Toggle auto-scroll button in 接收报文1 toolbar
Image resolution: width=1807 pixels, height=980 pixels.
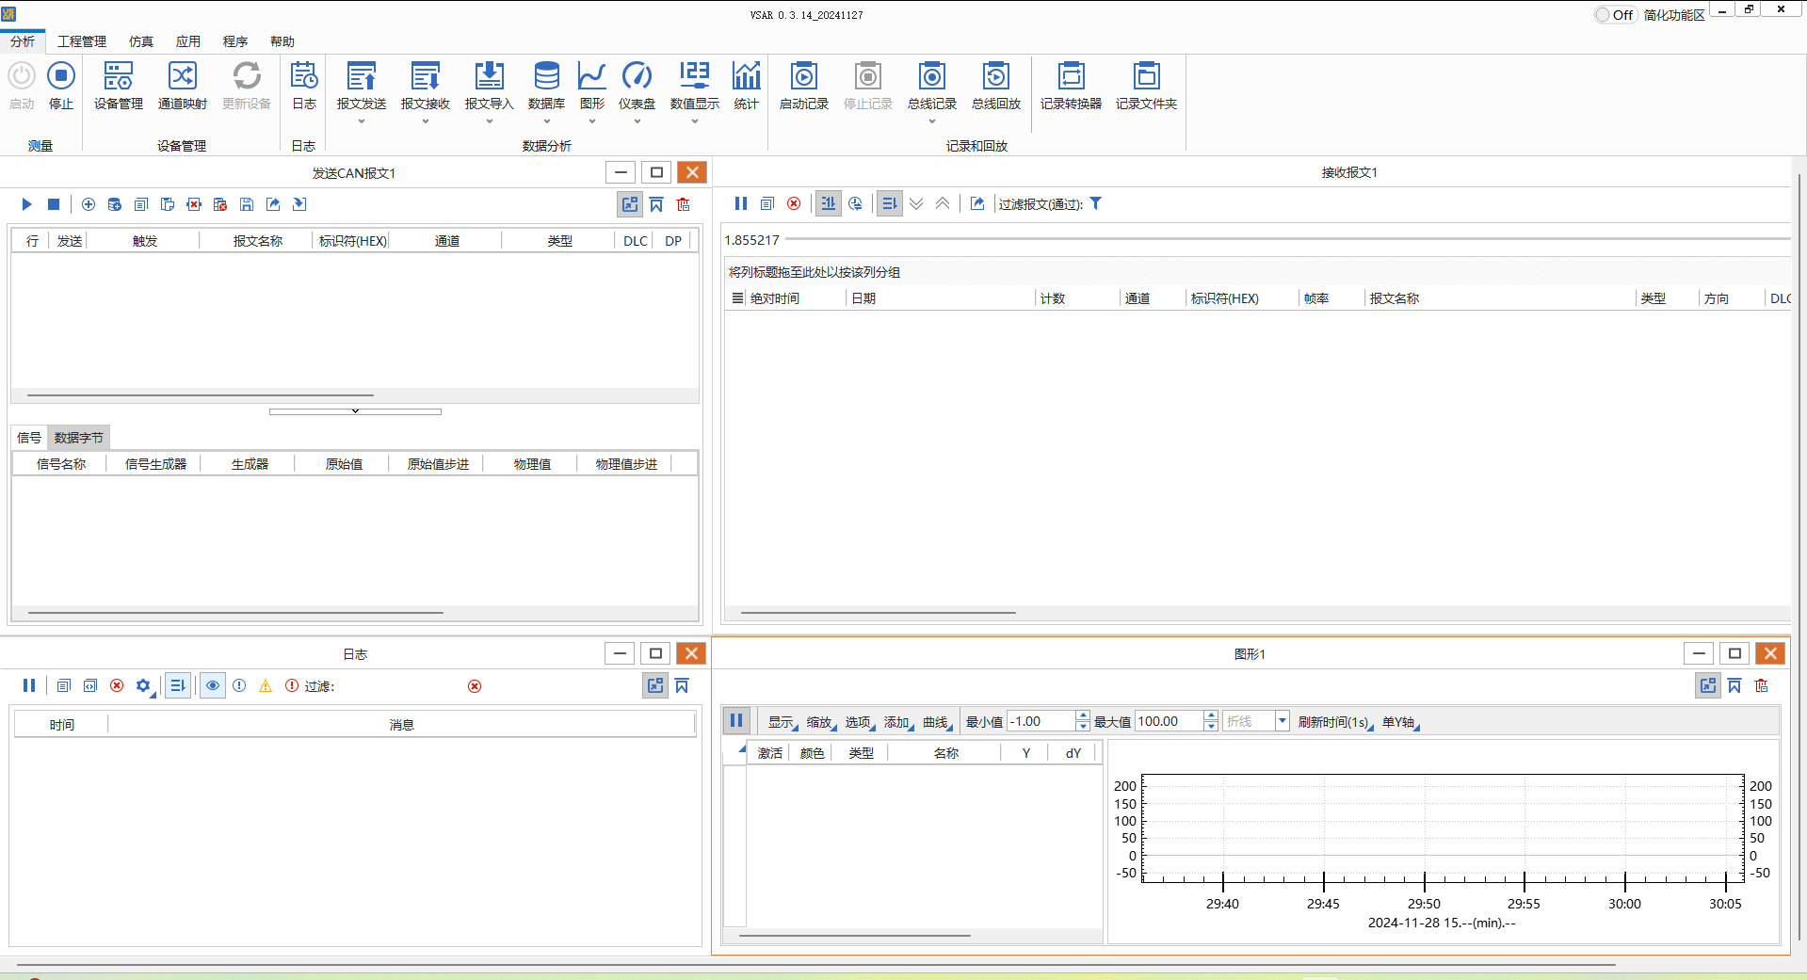[x=890, y=203]
